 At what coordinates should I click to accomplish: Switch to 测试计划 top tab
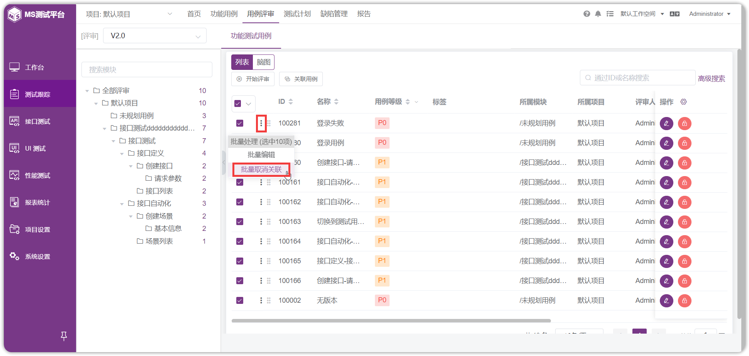(297, 14)
